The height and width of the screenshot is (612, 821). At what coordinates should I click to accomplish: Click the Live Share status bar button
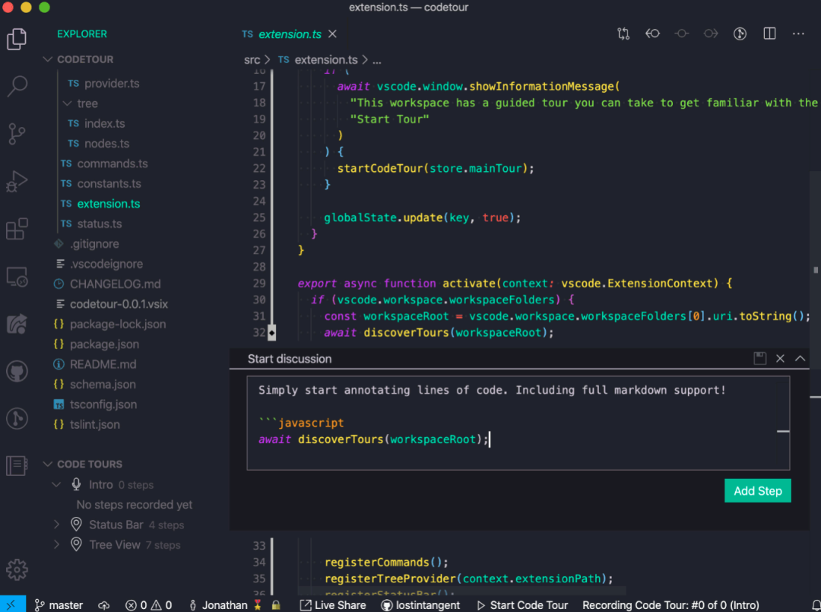coord(332,604)
